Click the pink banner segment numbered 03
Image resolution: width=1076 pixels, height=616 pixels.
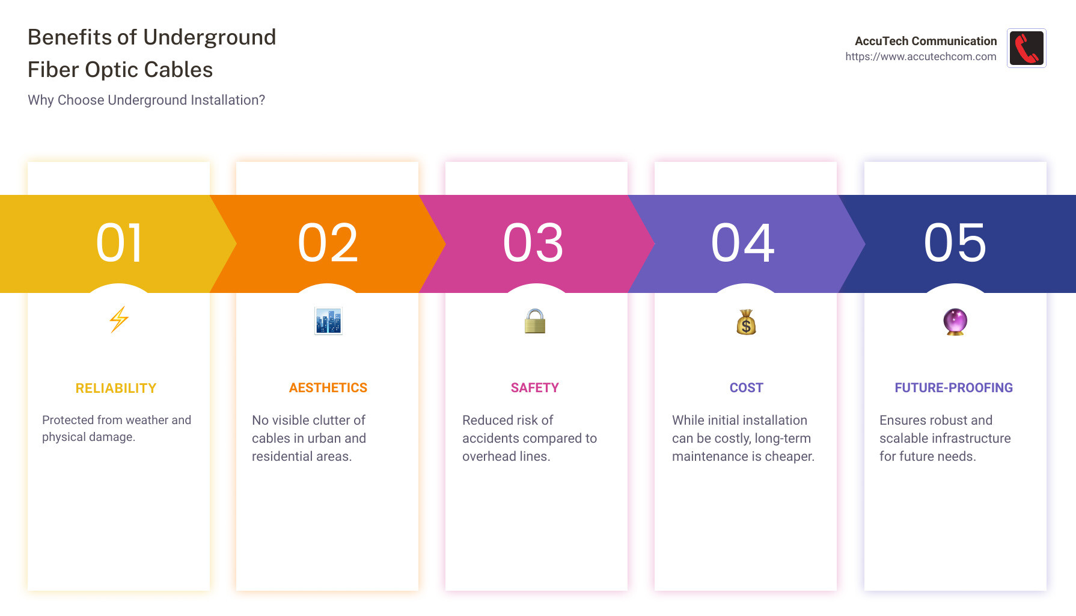(x=534, y=242)
